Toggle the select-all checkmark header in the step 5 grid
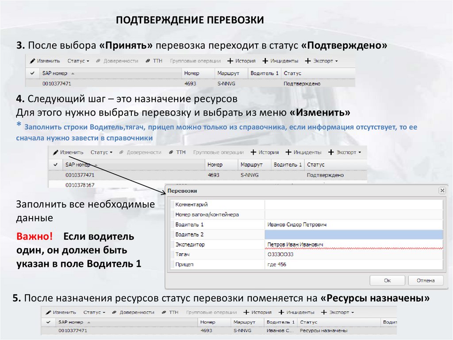Screen dimensions: 453x340 pos(49,322)
